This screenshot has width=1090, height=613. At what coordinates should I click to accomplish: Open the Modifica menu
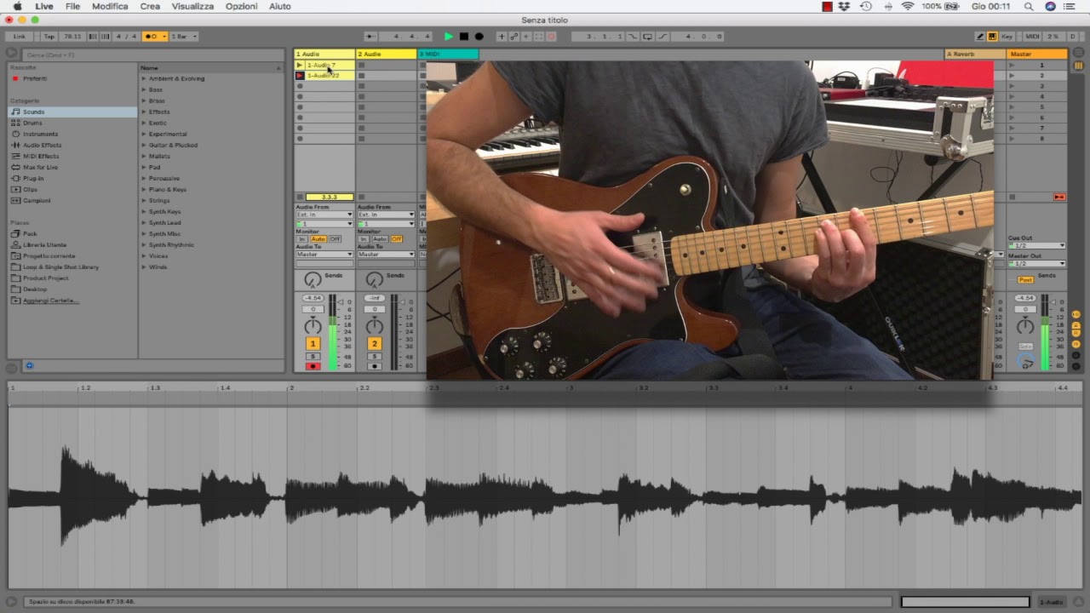pos(110,6)
